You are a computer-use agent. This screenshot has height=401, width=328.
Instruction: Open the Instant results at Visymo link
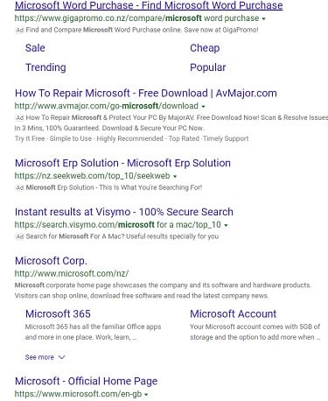[x=124, y=212]
